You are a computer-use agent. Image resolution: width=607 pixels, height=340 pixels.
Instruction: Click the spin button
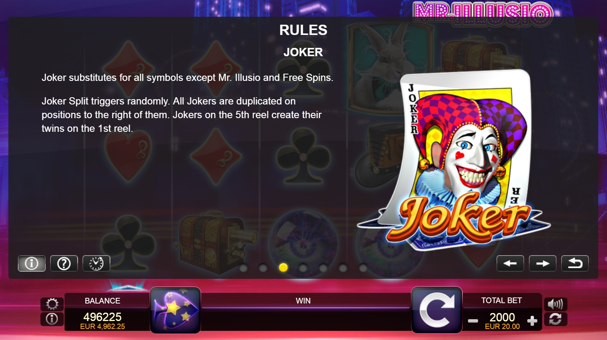pos(437,310)
